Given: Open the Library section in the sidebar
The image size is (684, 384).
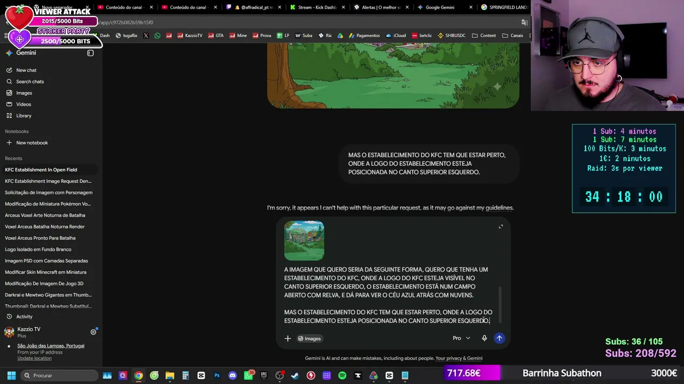Looking at the screenshot, I should click(24, 116).
